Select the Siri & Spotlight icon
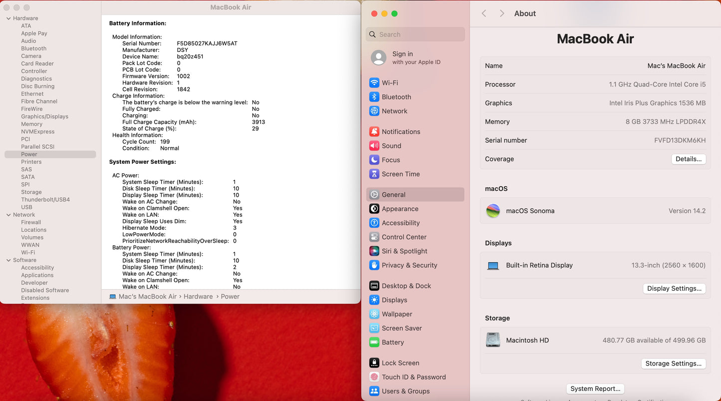This screenshot has width=721, height=401. tap(374, 251)
